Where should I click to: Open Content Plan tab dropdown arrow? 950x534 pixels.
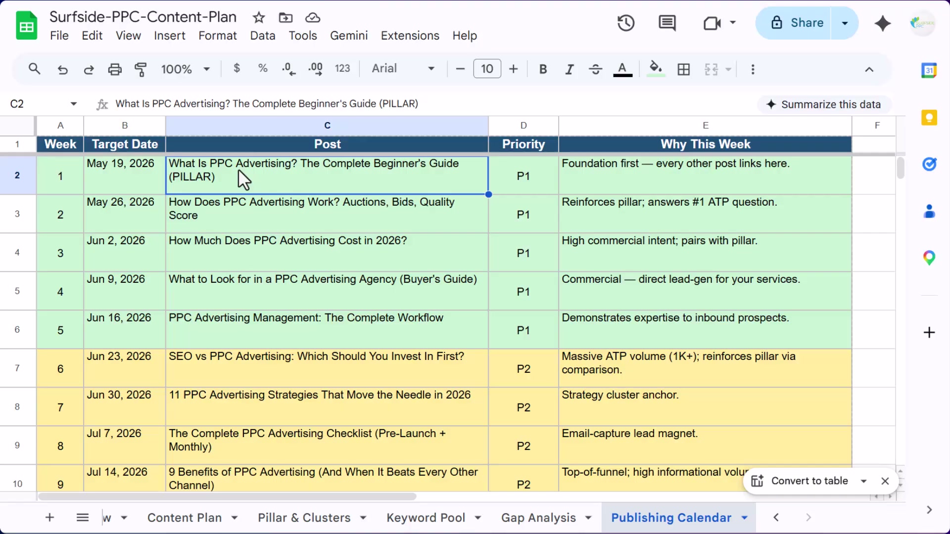(x=235, y=518)
